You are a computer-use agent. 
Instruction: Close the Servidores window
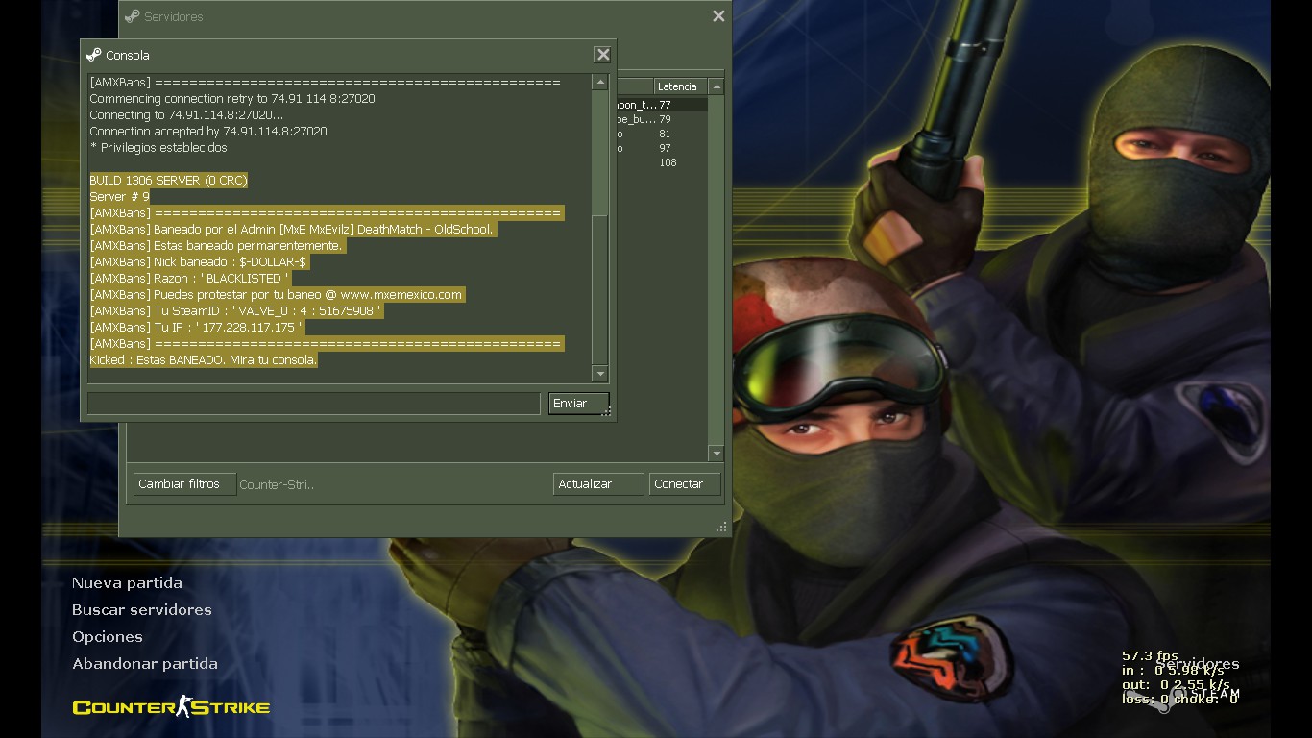pyautogui.click(x=718, y=16)
